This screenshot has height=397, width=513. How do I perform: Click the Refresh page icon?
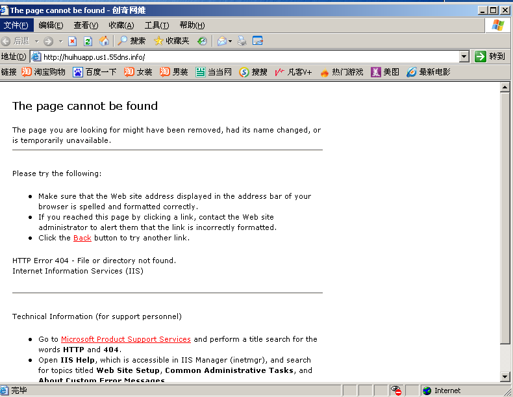88,41
